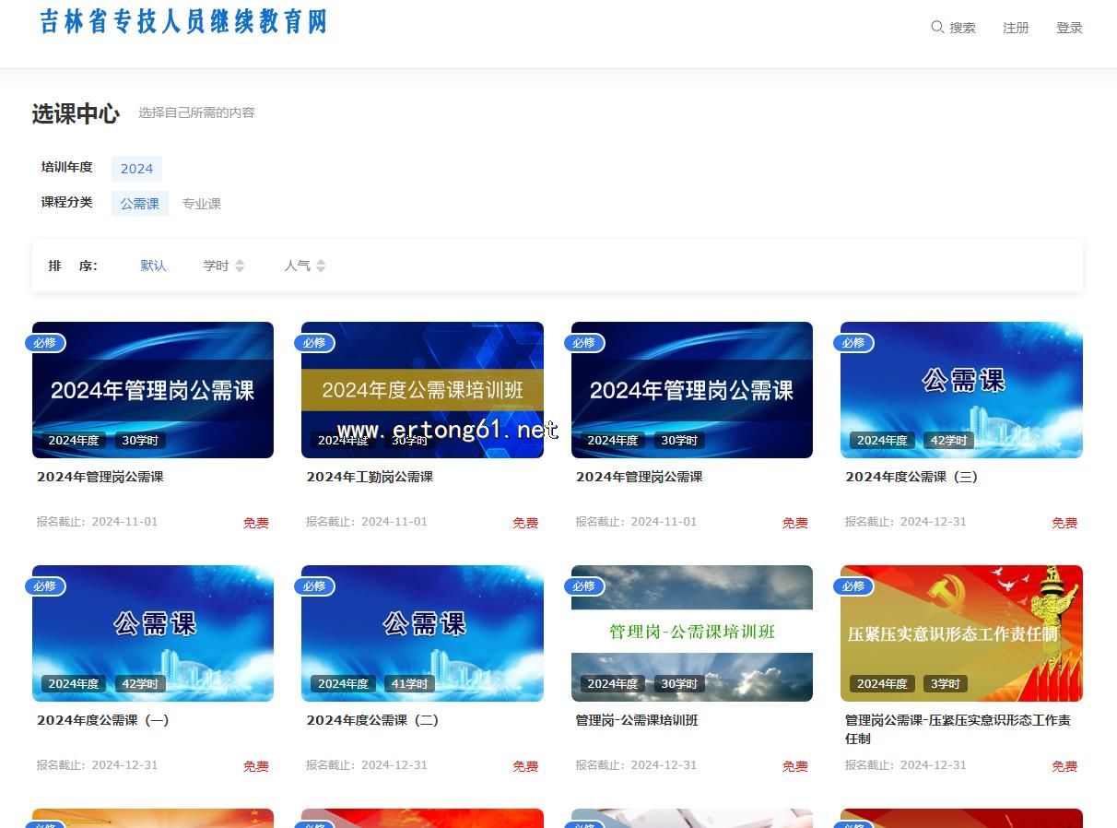Click the search magnifier icon
Viewport: 1117px width, 828px height.
pyautogui.click(x=937, y=27)
